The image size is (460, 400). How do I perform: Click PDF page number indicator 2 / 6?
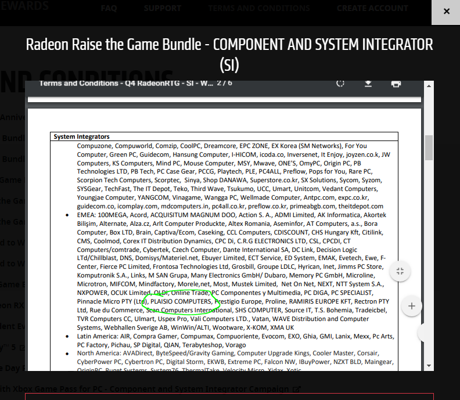pos(224,83)
